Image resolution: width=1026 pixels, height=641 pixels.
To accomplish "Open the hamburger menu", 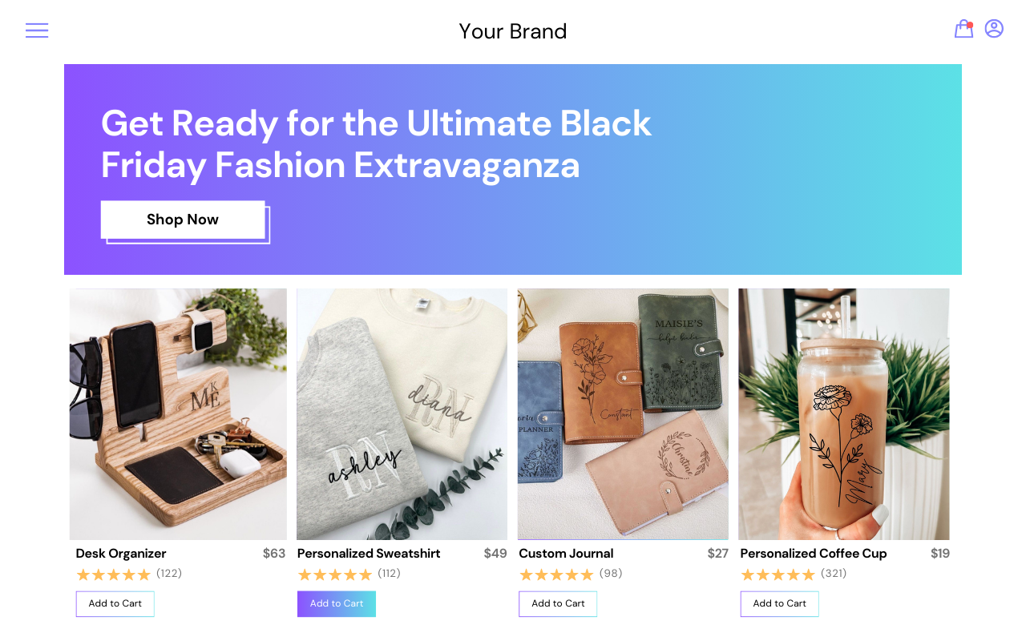I will [37, 30].
